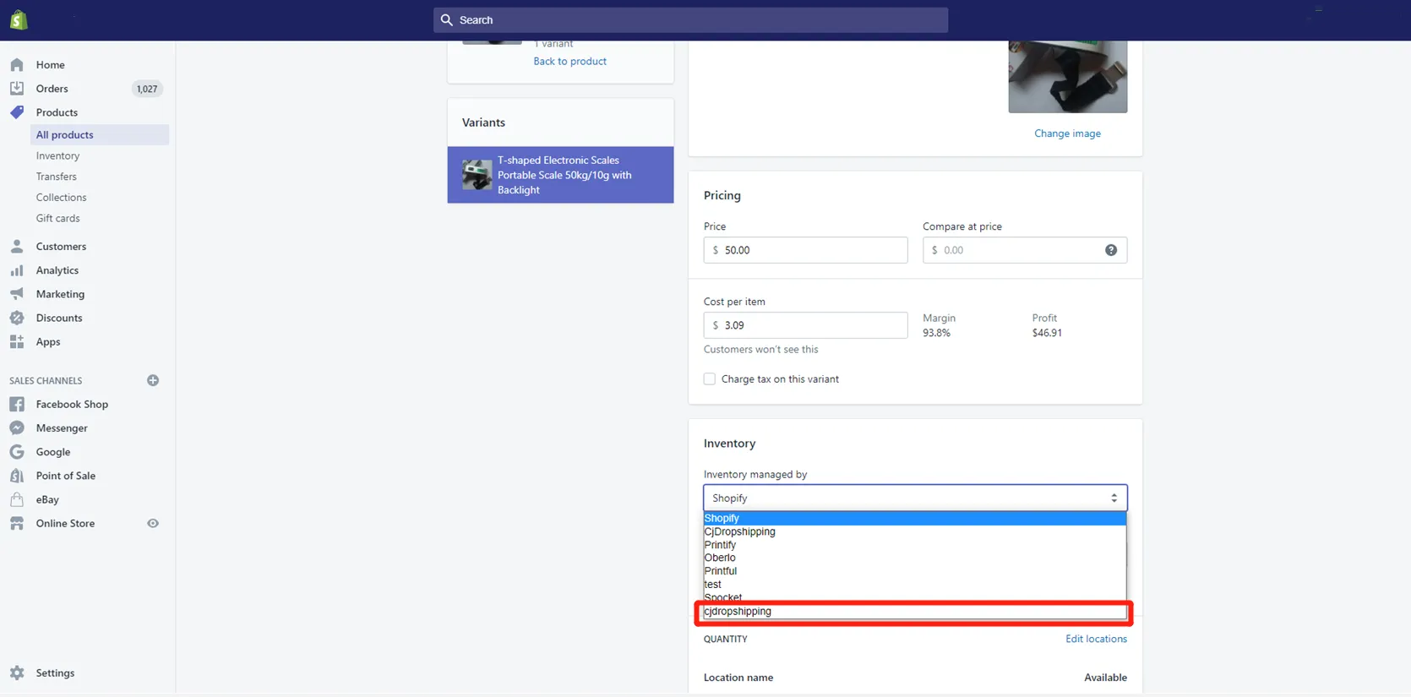
Task: Expand Inventory managed by dropdown
Action: point(914,498)
